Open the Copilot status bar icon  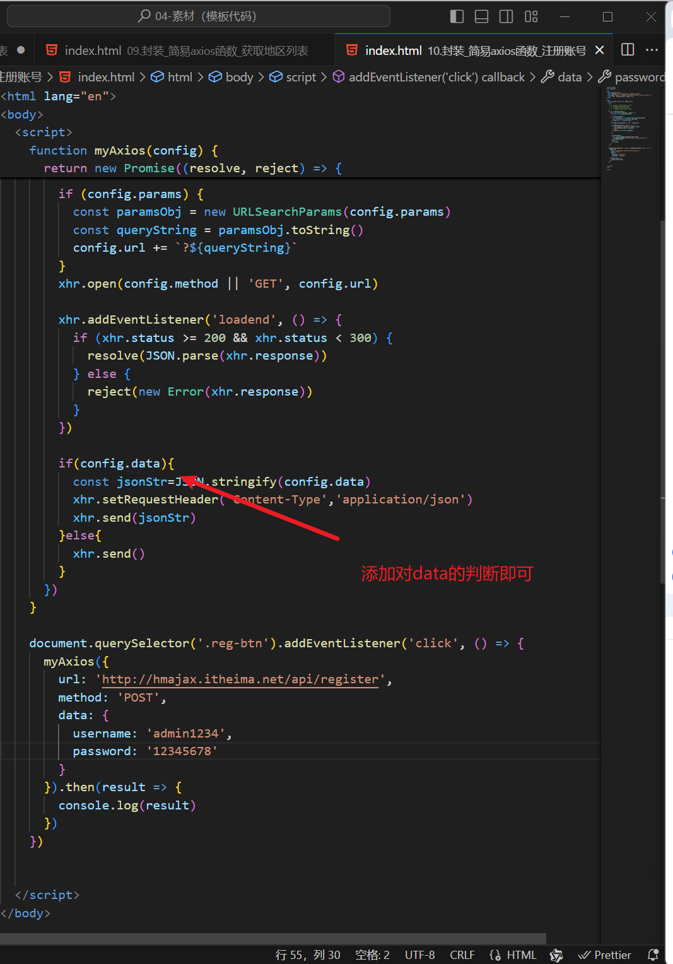(x=556, y=955)
